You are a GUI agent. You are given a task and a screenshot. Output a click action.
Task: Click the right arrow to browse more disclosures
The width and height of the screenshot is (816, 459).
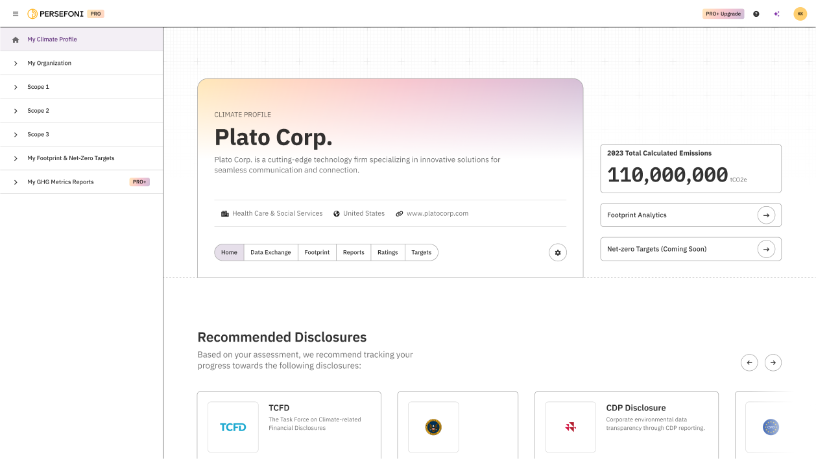pyautogui.click(x=773, y=362)
